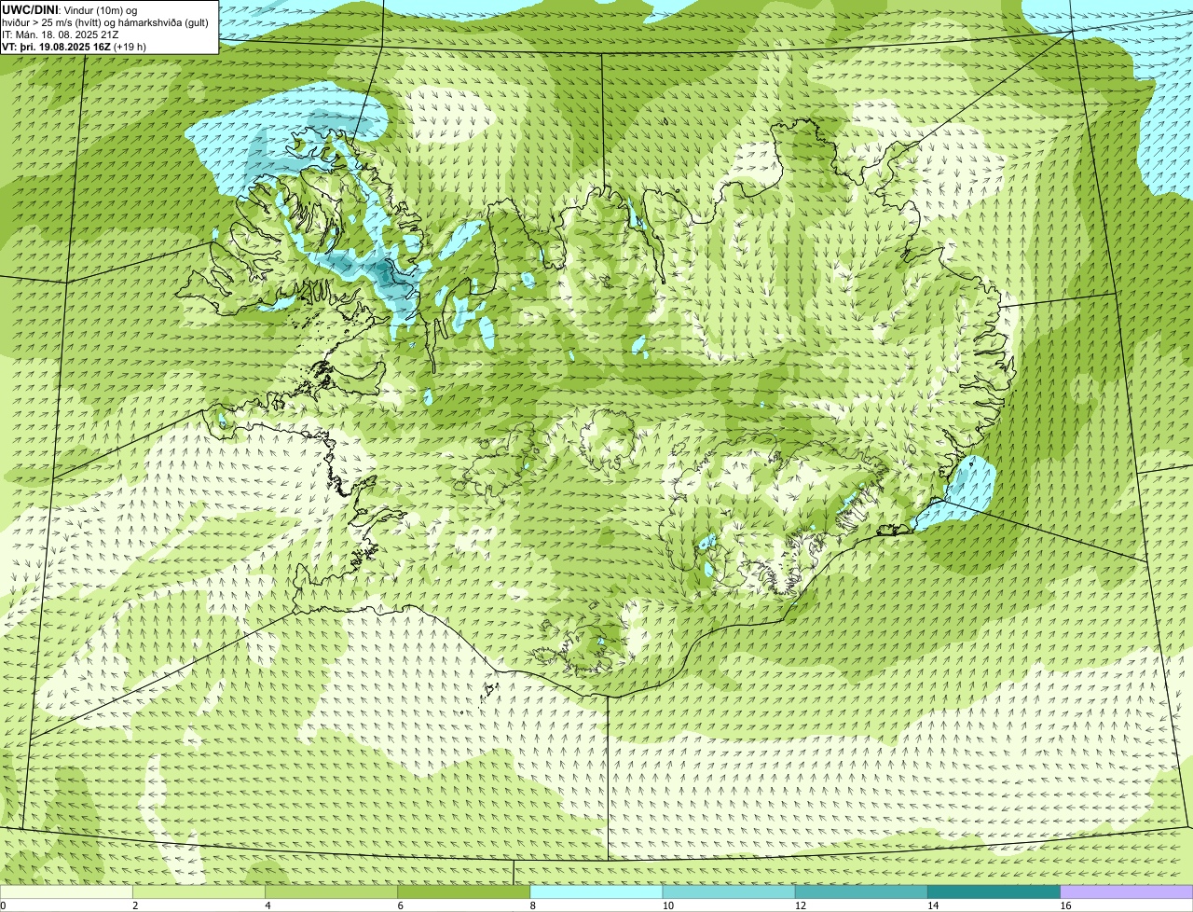Click the legend label "16"
1193x912 pixels.
click(1064, 905)
